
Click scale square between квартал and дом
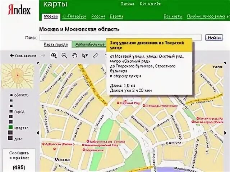click(10, 133)
